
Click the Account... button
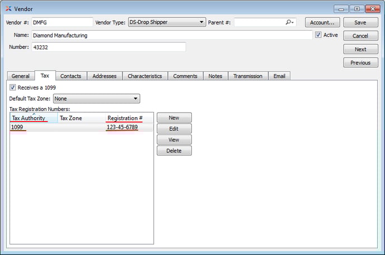pos(322,22)
